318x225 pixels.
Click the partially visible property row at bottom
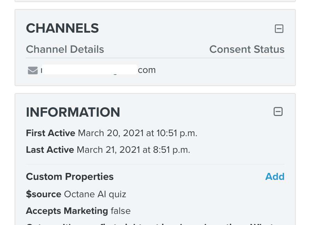click(155, 224)
